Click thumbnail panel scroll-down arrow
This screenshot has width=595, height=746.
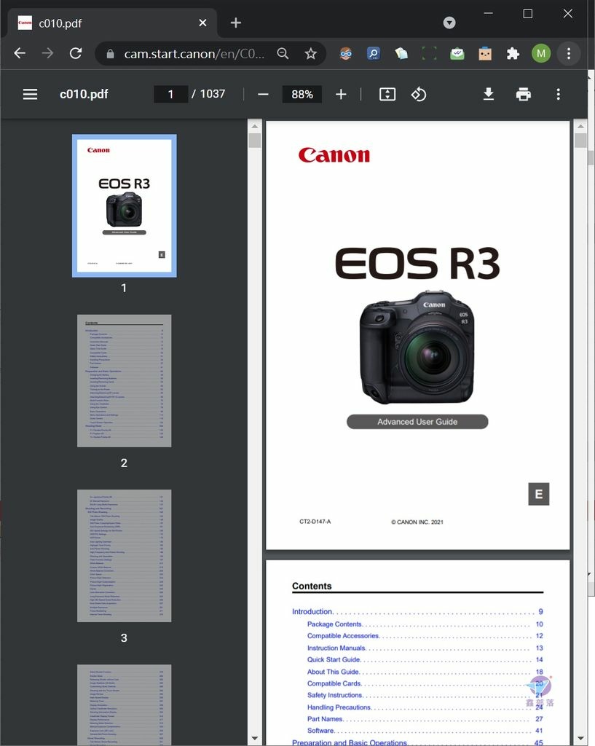[x=255, y=739]
